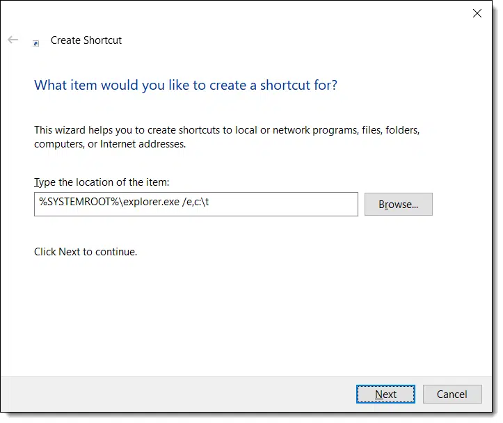Click the words 'Internet addresses' in the description
Image resolution: width=503 pixels, height=423 pixels.
click(x=143, y=144)
